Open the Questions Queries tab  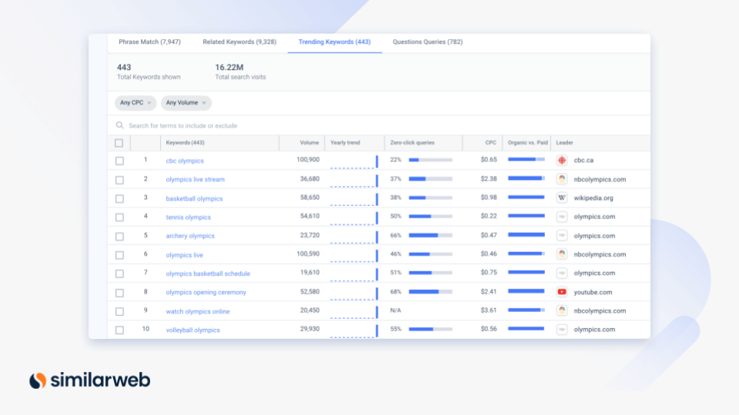pos(427,41)
